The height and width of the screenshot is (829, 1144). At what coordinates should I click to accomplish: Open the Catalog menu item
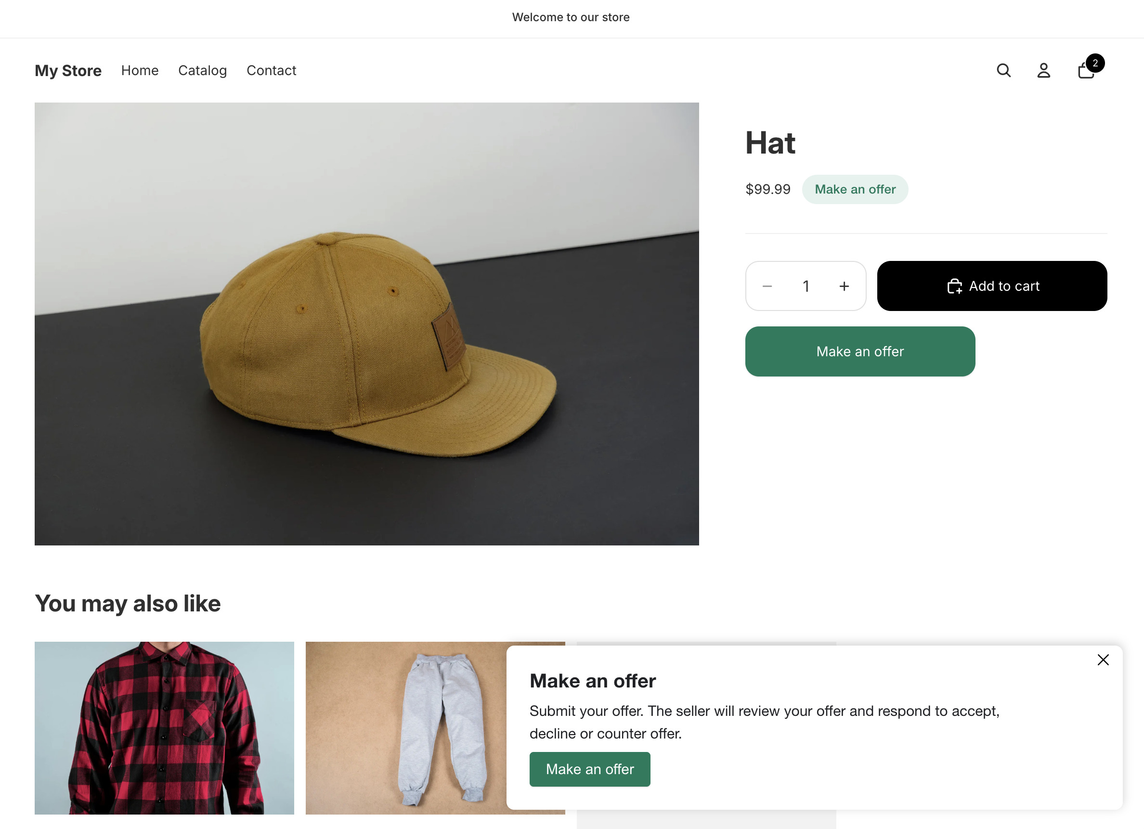point(202,71)
